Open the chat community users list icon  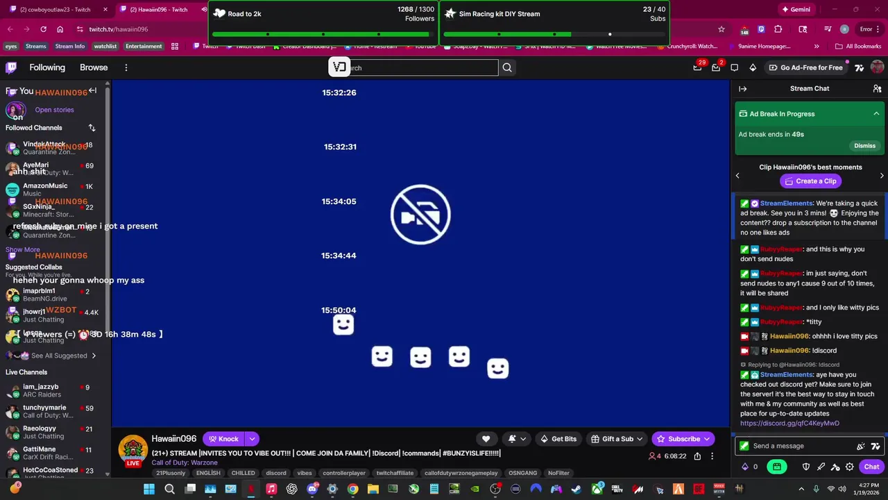point(877,89)
